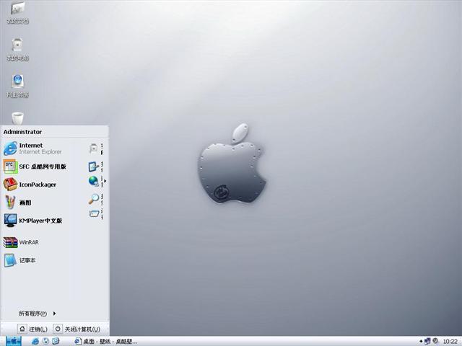Click the tray icon left of the clock
462x346 pixels.
click(435, 341)
